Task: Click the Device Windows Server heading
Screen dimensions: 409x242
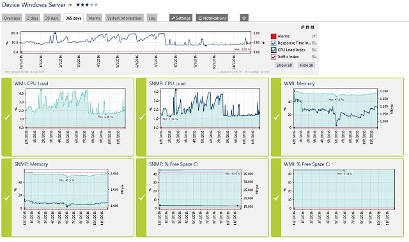Action: click(34, 4)
